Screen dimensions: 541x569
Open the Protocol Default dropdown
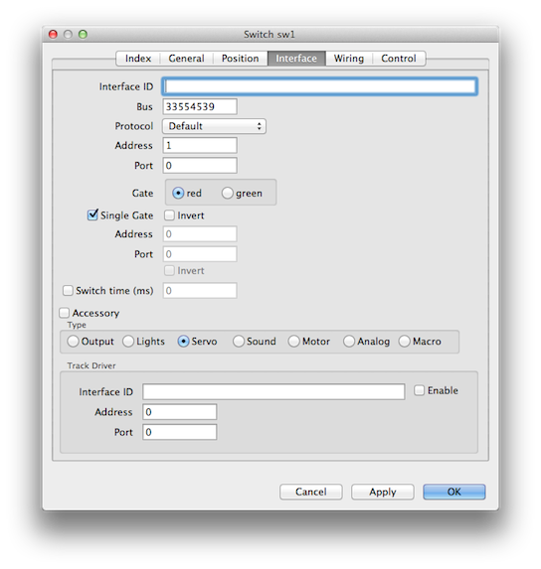pyautogui.click(x=214, y=126)
